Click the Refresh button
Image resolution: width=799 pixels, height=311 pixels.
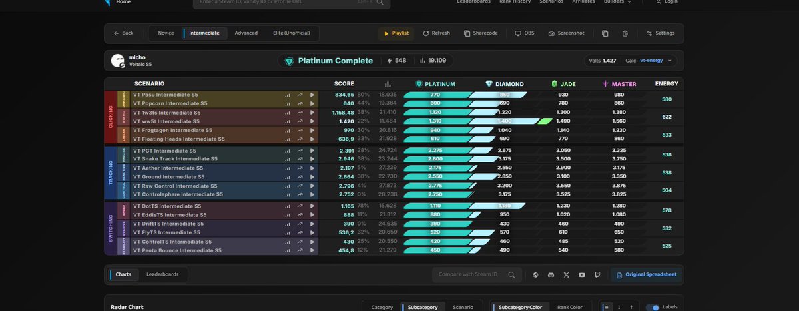coord(437,33)
